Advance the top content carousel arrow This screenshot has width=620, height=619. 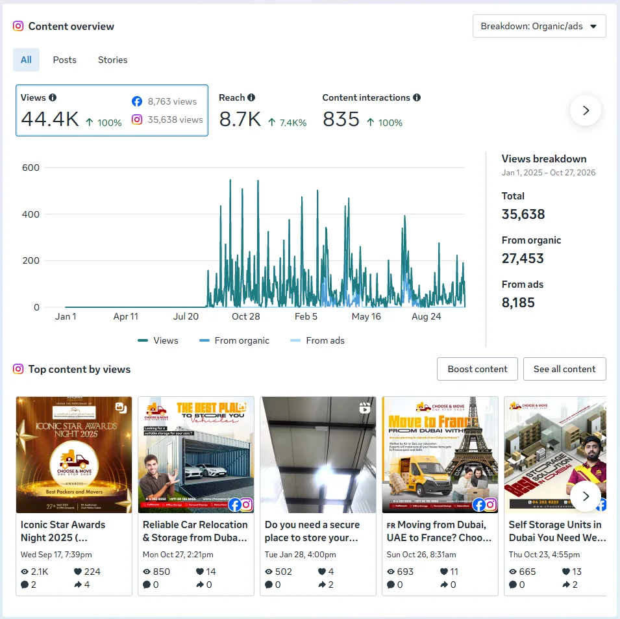point(586,496)
